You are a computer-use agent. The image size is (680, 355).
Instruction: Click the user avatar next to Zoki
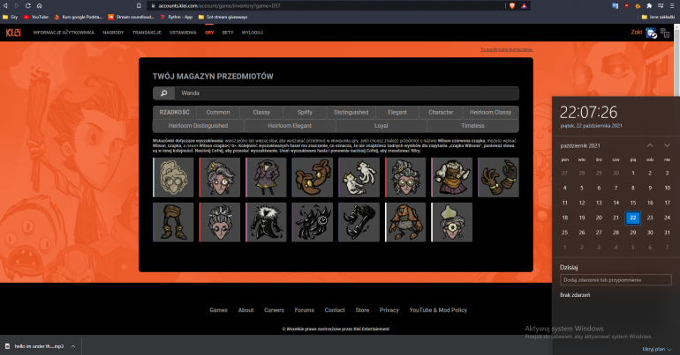point(651,33)
